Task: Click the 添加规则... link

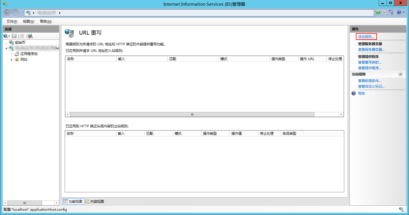Action: (366, 37)
